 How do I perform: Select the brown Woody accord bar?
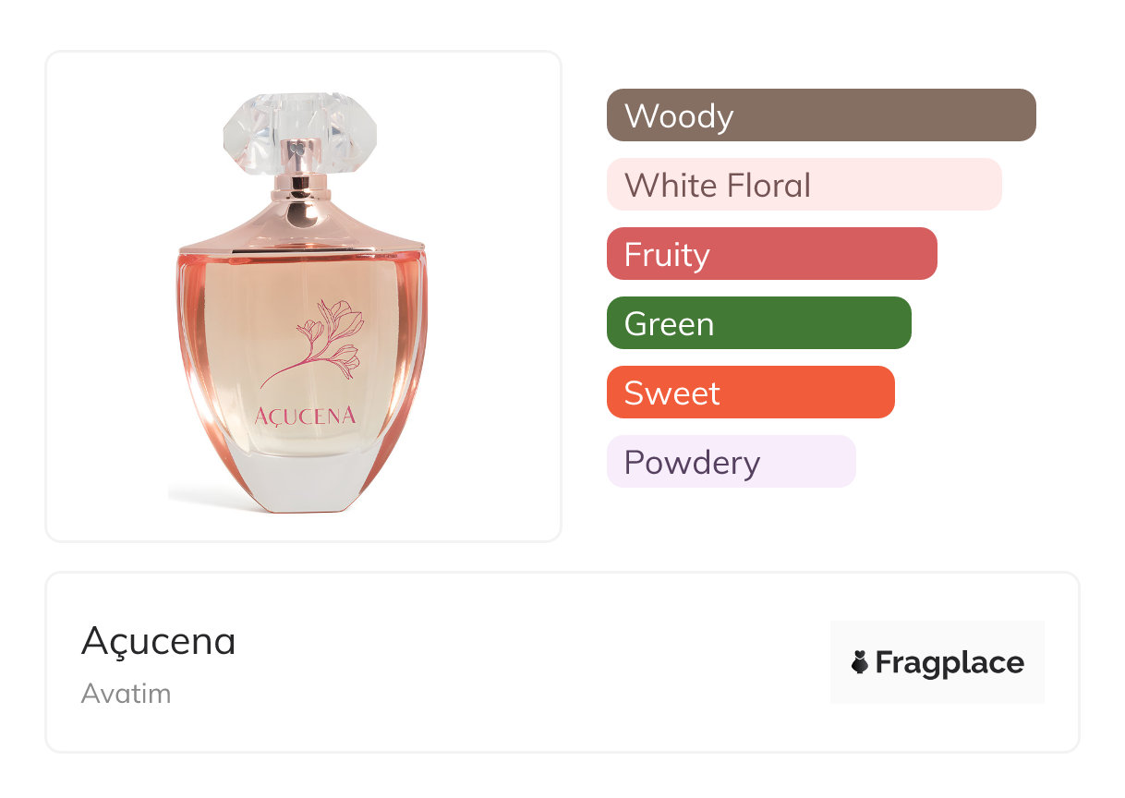pyautogui.click(x=820, y=115)
